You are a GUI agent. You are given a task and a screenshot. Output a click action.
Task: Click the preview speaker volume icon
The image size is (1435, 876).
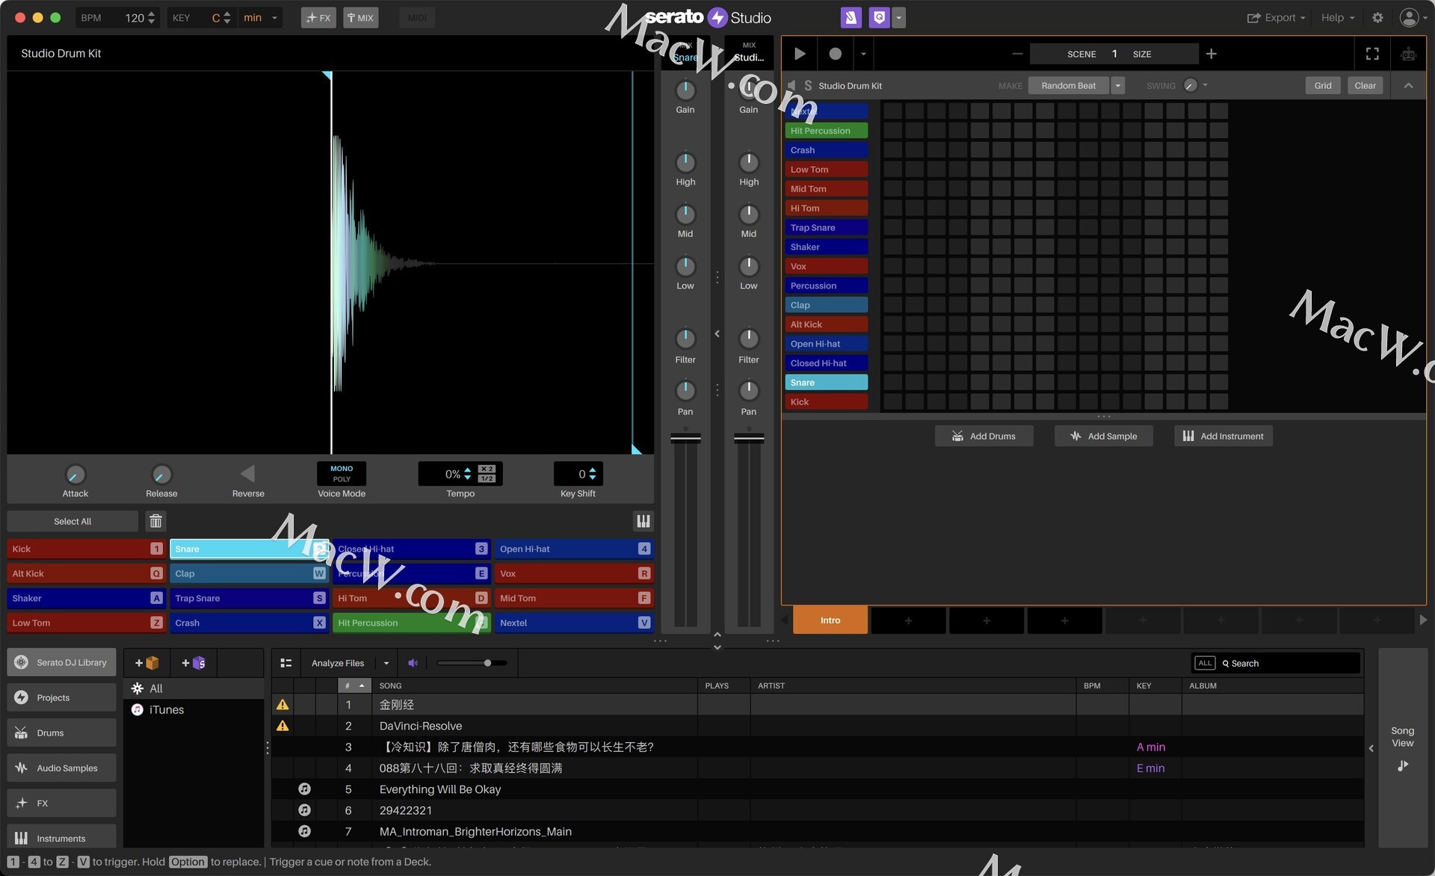[x=413, y=663]
